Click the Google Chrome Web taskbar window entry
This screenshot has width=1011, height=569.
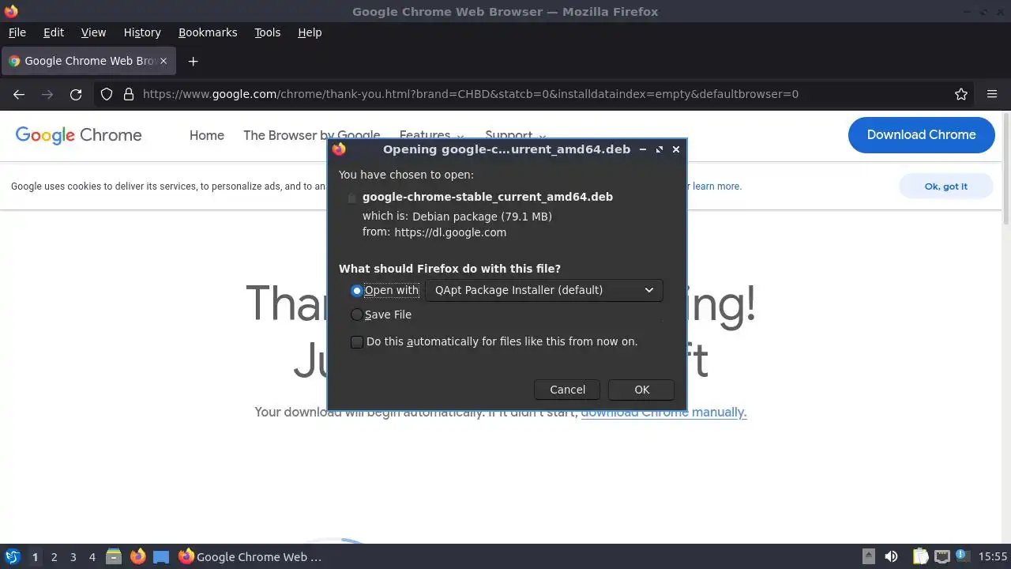point(250,557)
